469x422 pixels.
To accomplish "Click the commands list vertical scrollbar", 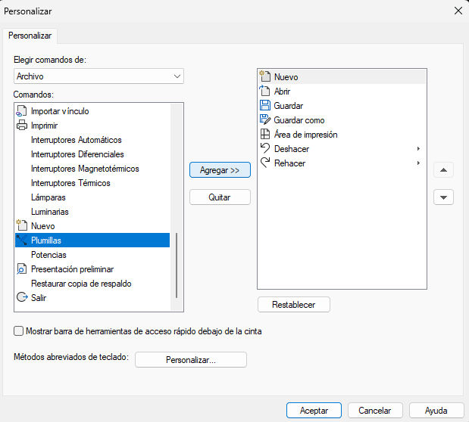I will click(177, 265).
